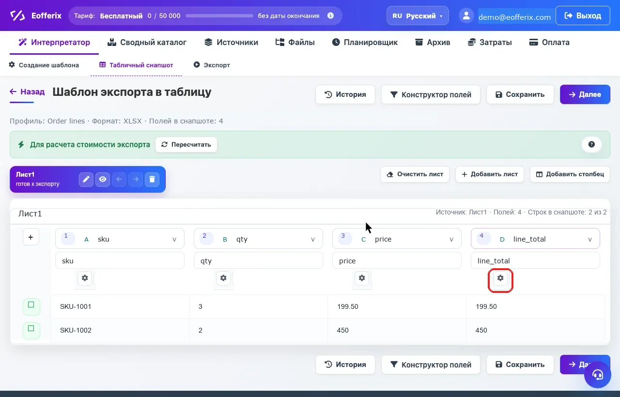Open bottom Конструктор полей button

[x=431, y=365]
